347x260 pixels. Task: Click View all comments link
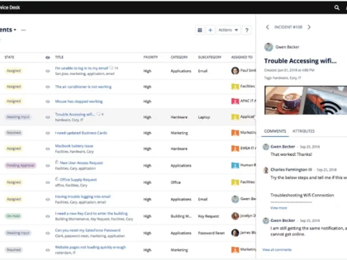pos(277,250)
